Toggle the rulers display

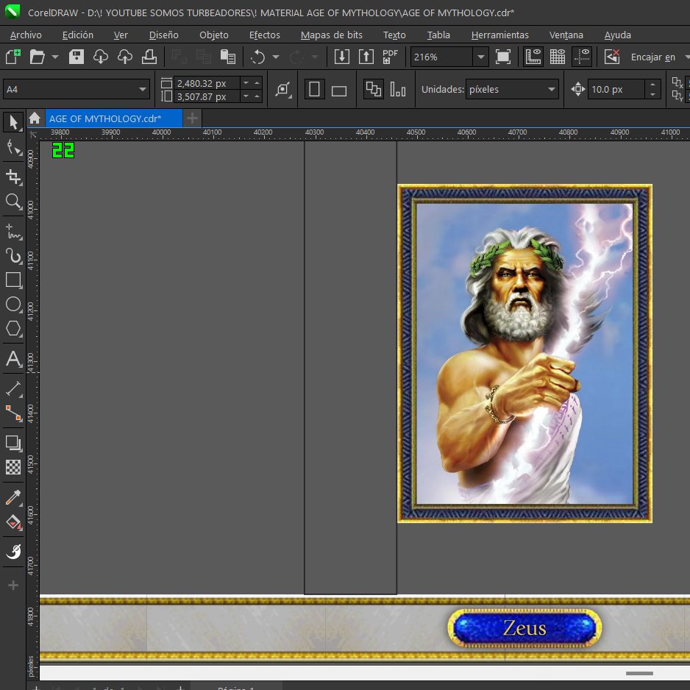[x=533, y=57]
